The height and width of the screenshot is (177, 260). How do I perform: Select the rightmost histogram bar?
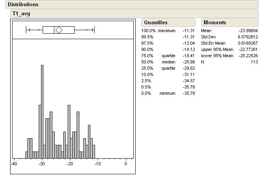click(x=94, y=151)
